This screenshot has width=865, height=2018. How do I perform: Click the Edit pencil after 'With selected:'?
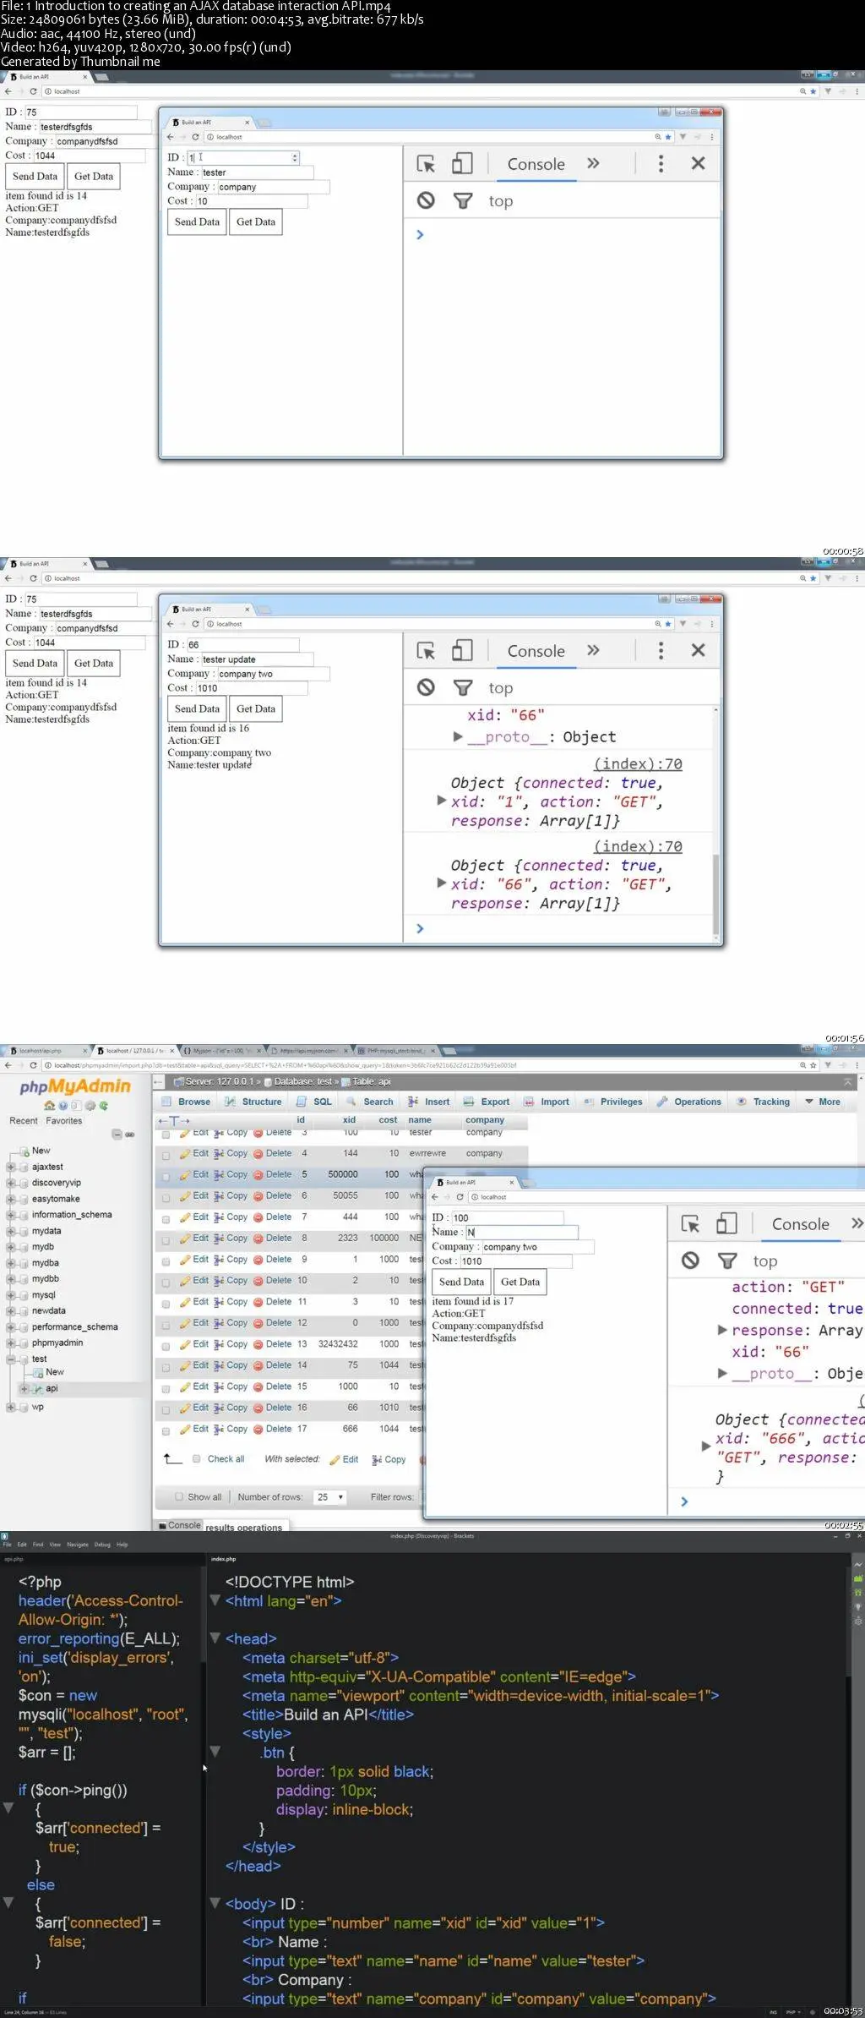(335, 1460)
